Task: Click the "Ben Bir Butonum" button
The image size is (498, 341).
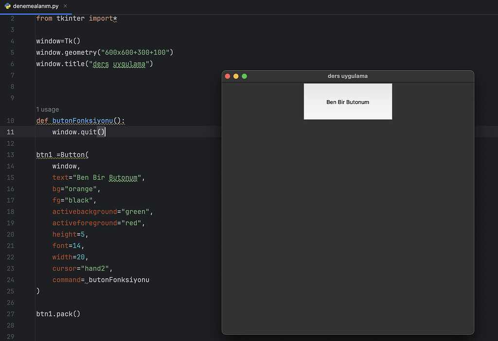Action: coord(348,102)
